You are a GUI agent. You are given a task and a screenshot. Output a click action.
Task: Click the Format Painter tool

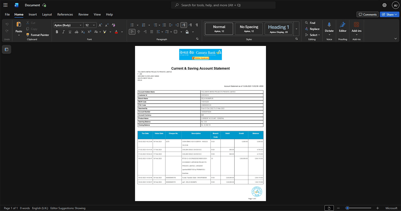(37, 35)
